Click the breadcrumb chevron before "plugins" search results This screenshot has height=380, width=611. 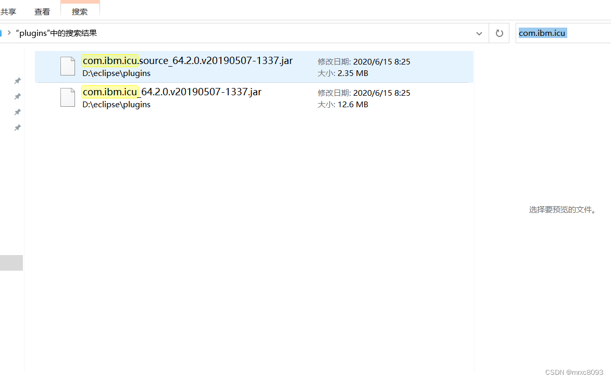point(9,33)
